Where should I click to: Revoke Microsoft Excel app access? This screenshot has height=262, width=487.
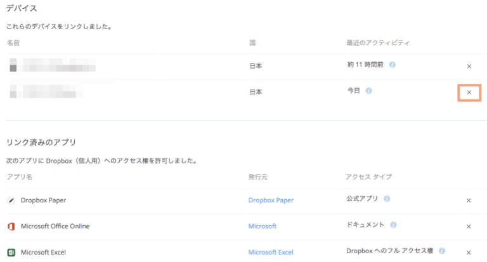469,252
